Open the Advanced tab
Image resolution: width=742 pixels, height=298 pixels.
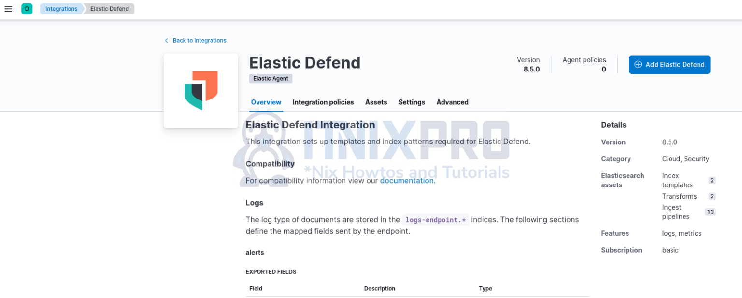pyautogui.click(x=452, y=102)
